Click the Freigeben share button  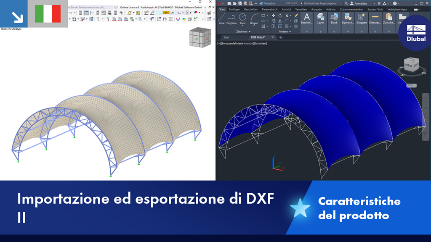[268, 3]
